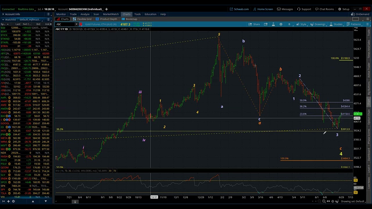The width and height of the screenshot is (372, 209).
Task: Open the Times And Sales side panel
Action: click(369, 49)
